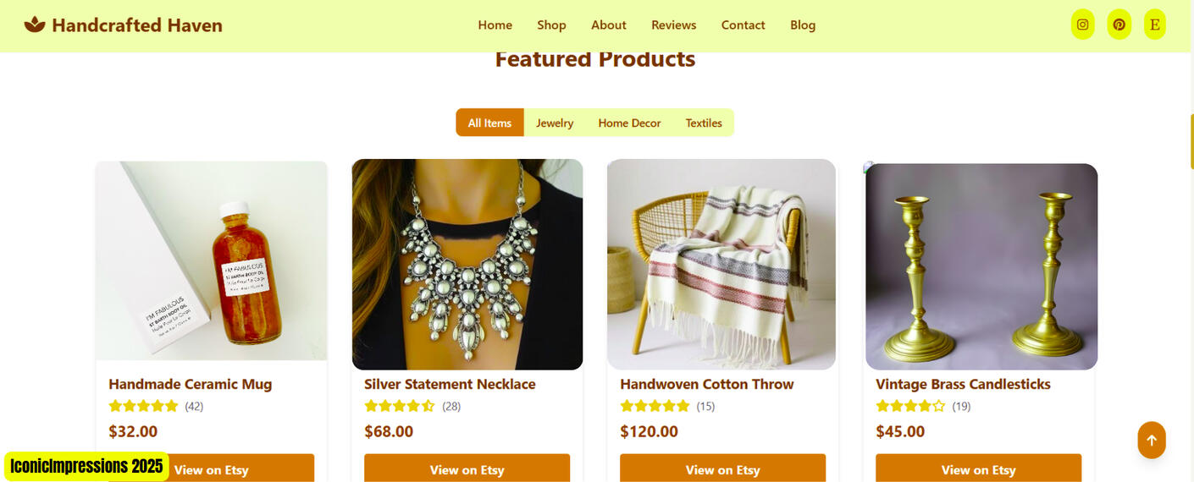1194x482 pixels.
Task: Click the Silver Statement Necklace photo
Action: 467,264
